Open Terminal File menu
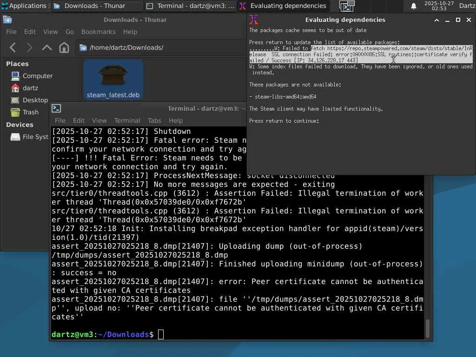The width and height of the screenshot is (476, 357). click(x=60, y=120)
